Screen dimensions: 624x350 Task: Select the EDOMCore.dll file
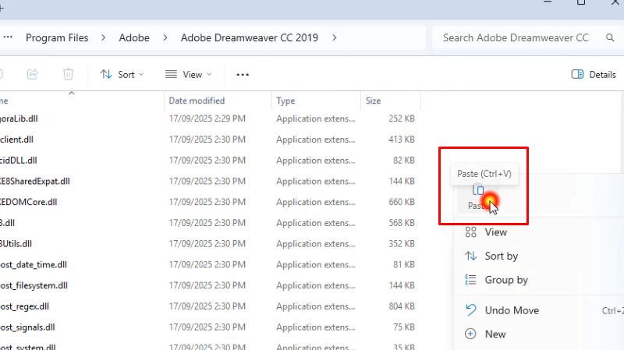point(29,202)
